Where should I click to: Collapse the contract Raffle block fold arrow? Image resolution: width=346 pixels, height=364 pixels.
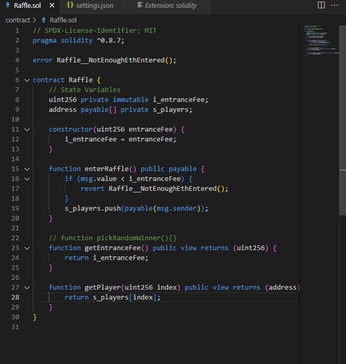coord(27,80)
